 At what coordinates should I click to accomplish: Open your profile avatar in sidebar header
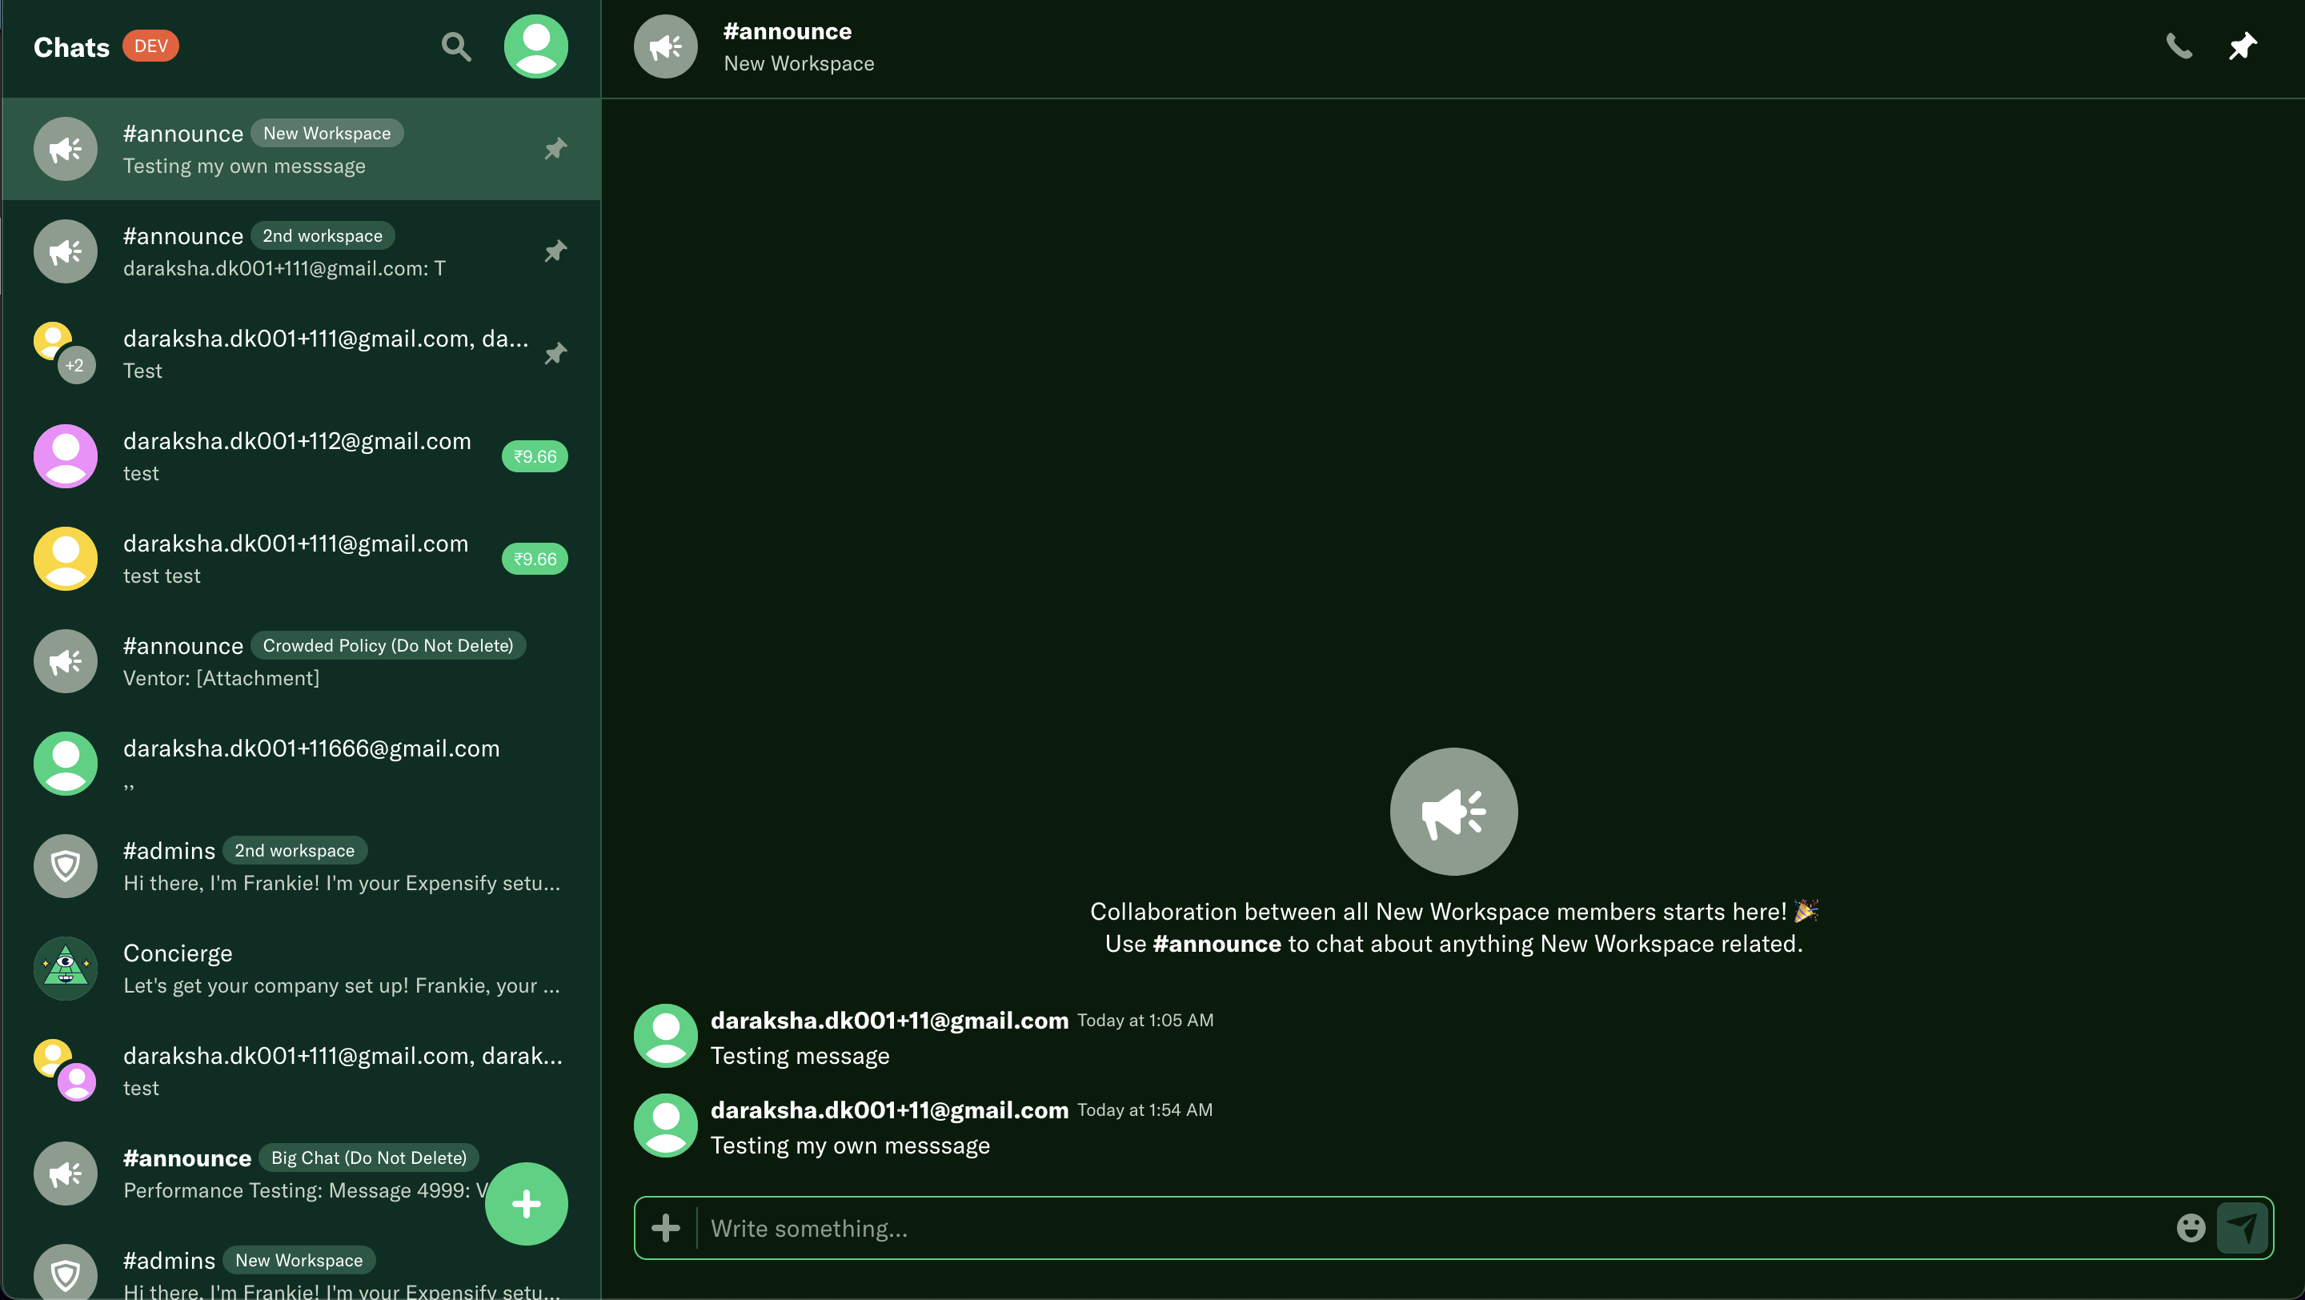(535, 46)
